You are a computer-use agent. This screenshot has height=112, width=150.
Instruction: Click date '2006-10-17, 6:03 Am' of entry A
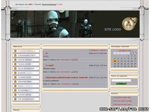click(98, 53)
